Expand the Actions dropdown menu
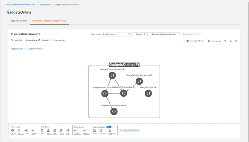 (x=140, y=34)
